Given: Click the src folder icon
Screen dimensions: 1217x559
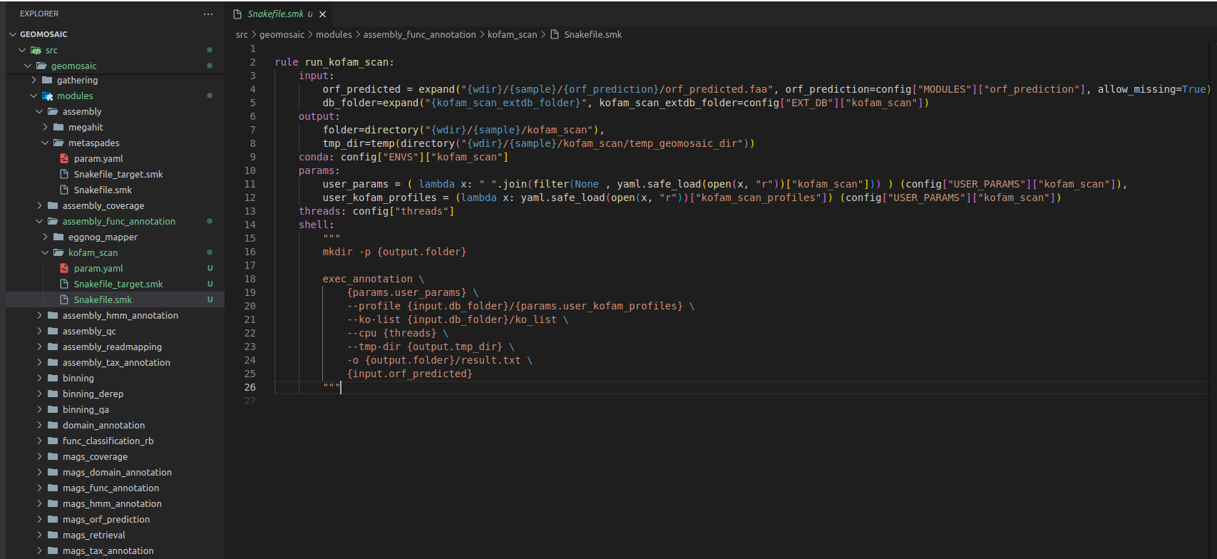Looking at the screenshot, I should pyautogui.click(x=36, y=50).
